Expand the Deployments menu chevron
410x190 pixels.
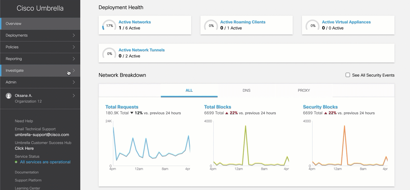(74, 35)
